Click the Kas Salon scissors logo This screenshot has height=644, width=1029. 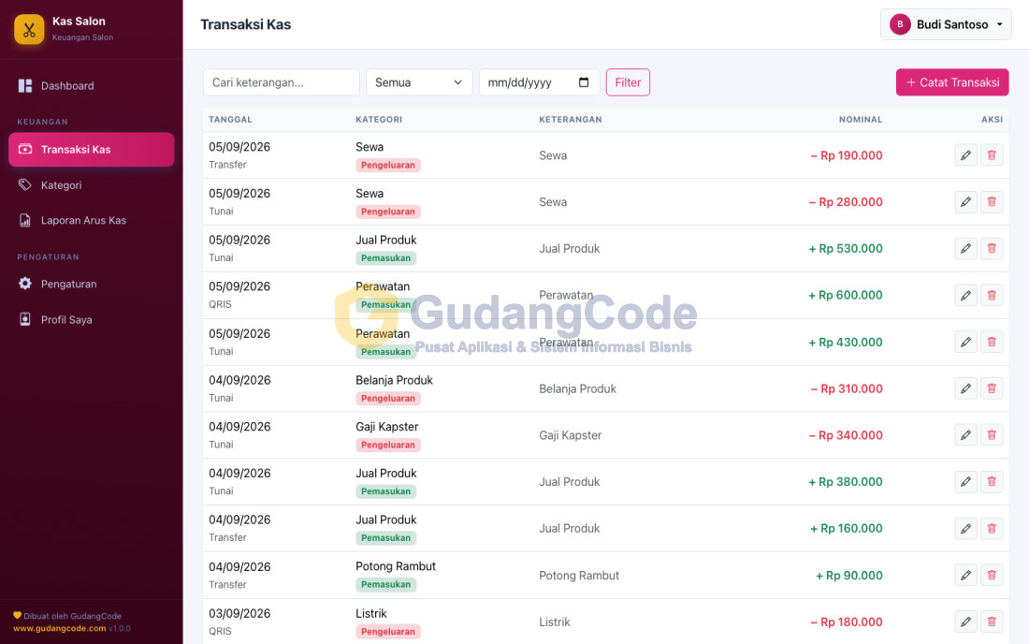click(x=29, y=30)
